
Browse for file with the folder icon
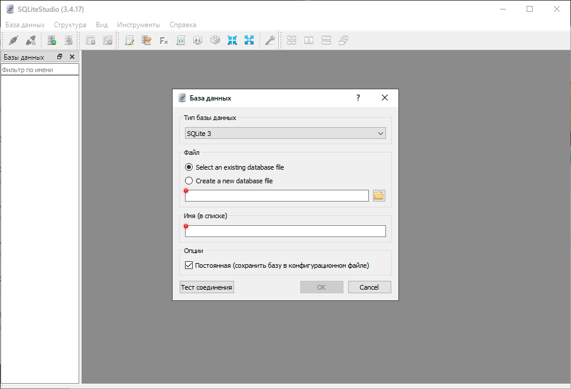coord(379,196)
